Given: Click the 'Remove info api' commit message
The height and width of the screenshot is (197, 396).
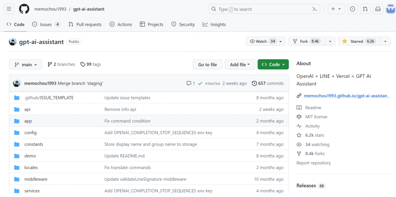Looking at the screenshot, I should (120, 109).
